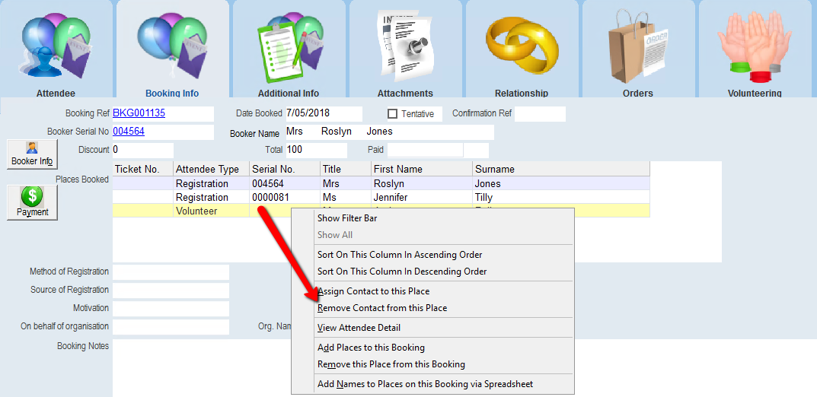Image resolution: width=817 pixels, height=397 pixels.
Task: Select the Relationship gold rings icon
Action: coord(522,47)
